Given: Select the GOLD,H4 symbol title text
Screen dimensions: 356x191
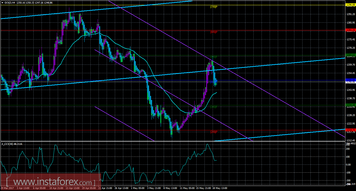Looking at the screenshot, I should tap(10, 2).
